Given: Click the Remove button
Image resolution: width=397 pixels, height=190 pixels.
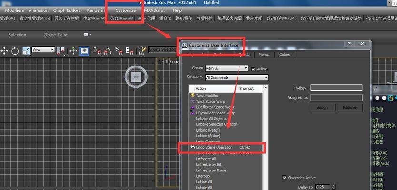Looking at the screenshot, I should pyautogui.click(x=350, y=107).
